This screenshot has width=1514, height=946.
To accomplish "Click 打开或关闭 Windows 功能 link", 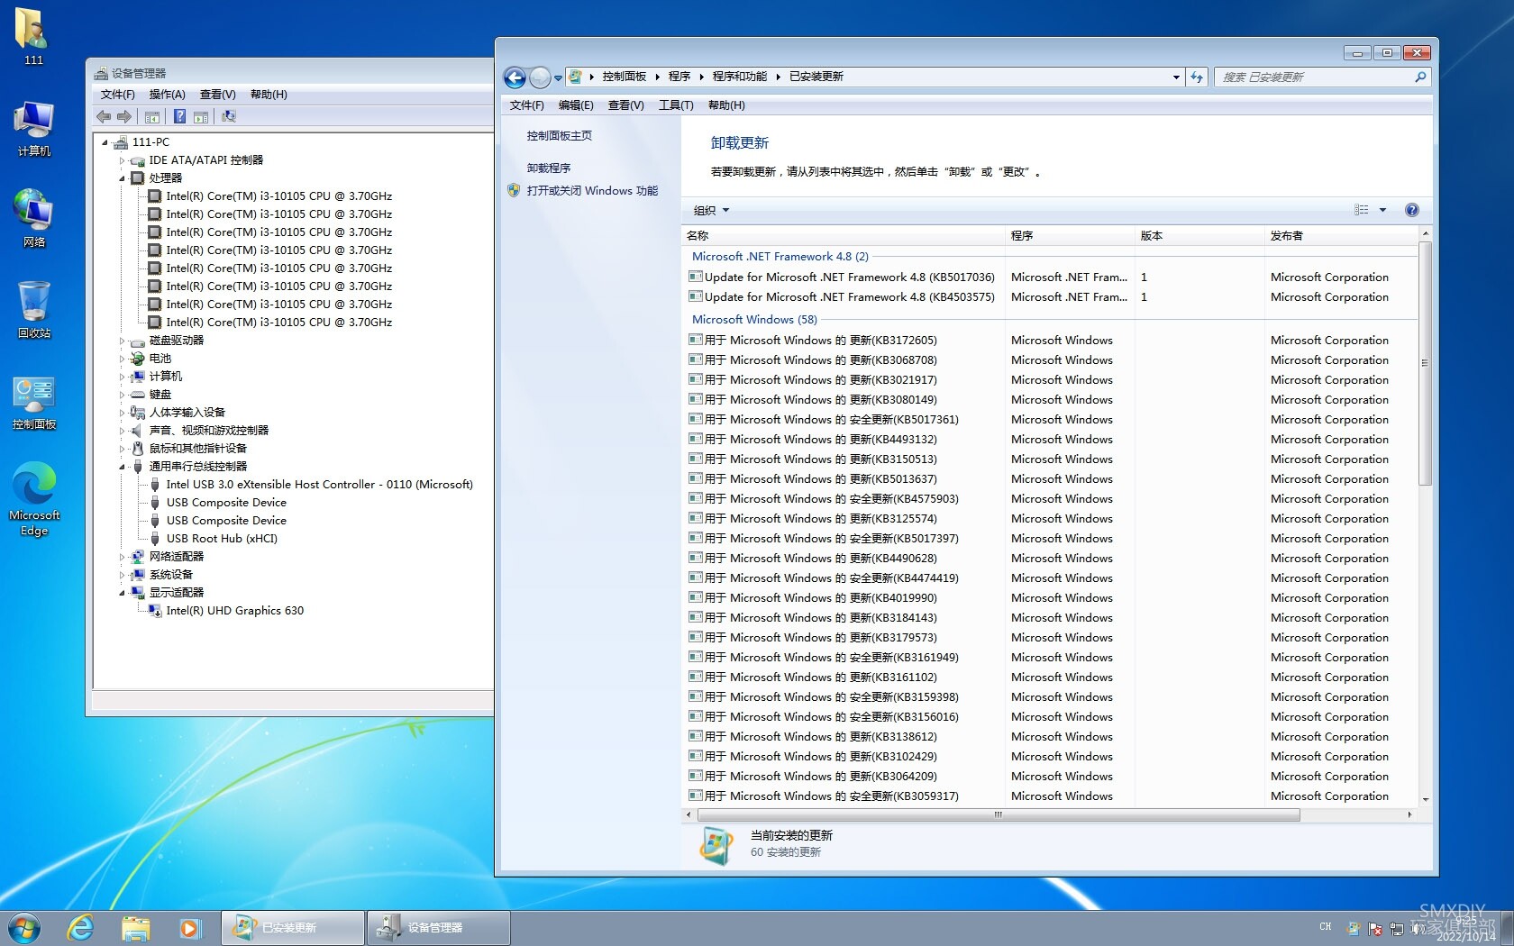I will tap(592, 191).
